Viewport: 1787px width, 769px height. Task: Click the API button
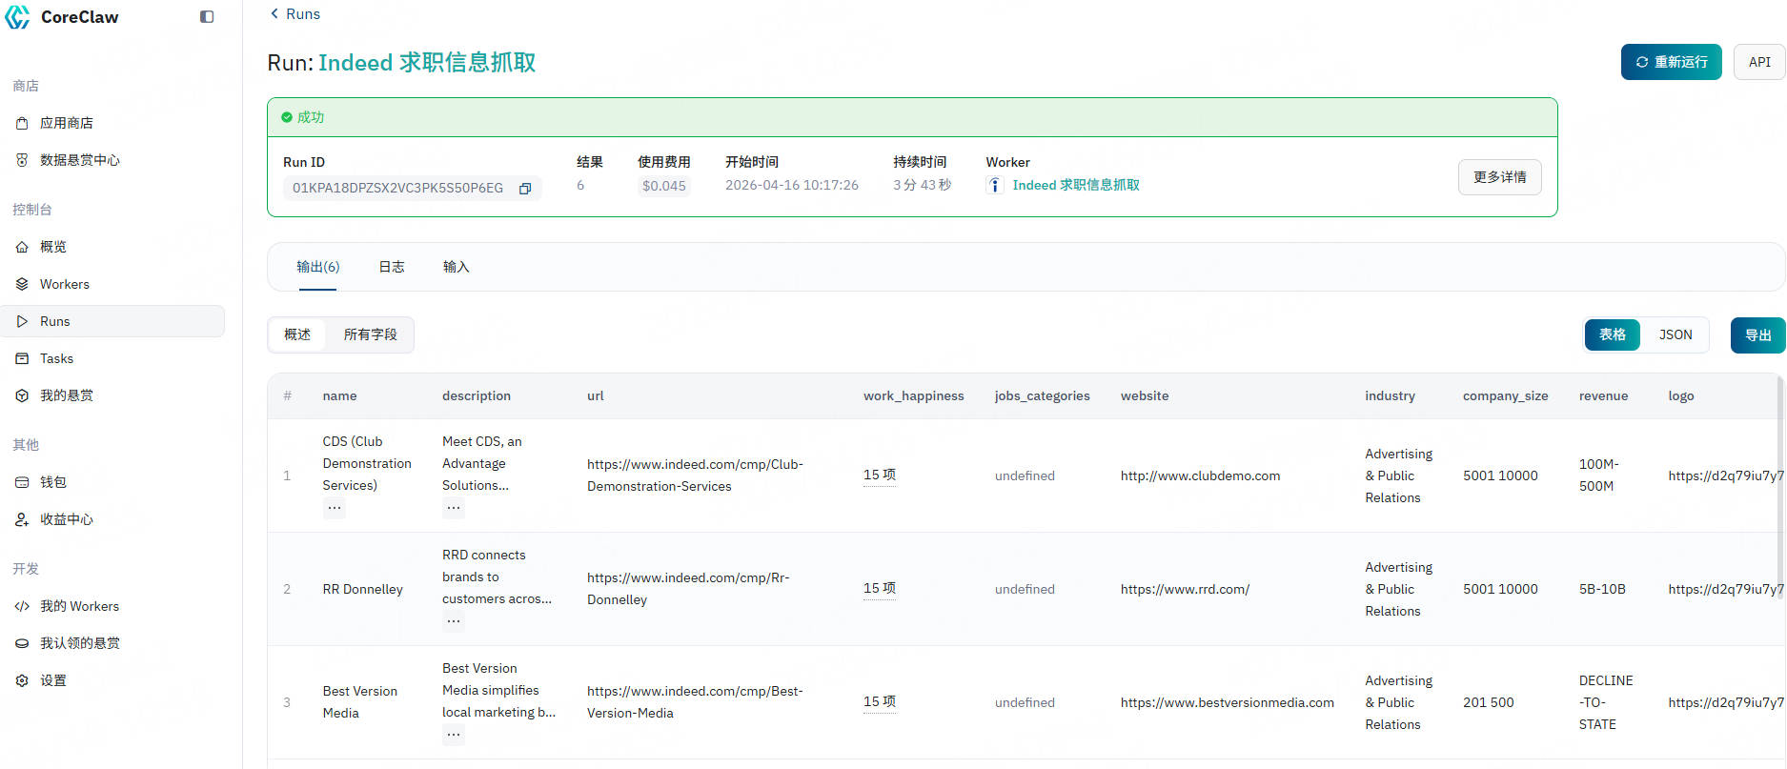click(1759, 62)
